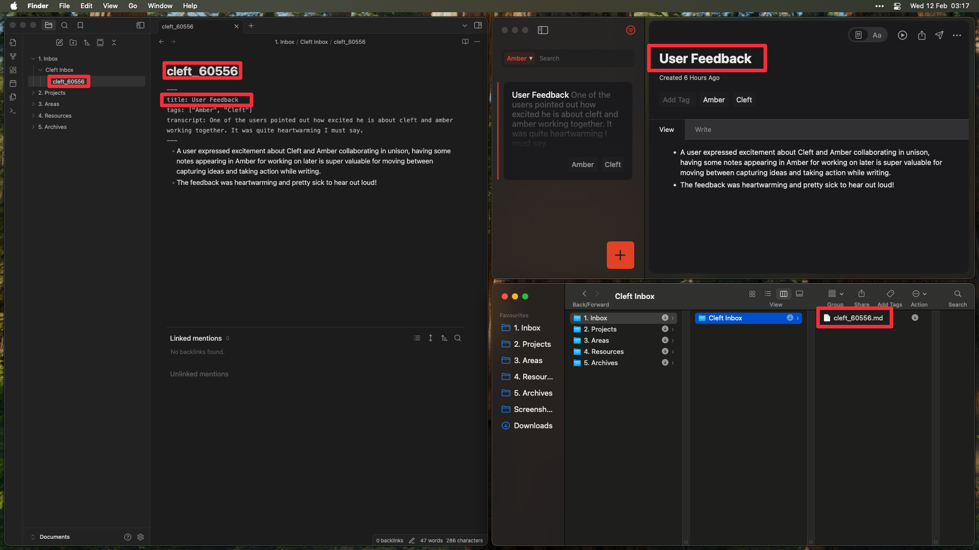Toggle Obsidian left sidebar collapse icon
Screen dimensions: 979x550
[141, 25]
